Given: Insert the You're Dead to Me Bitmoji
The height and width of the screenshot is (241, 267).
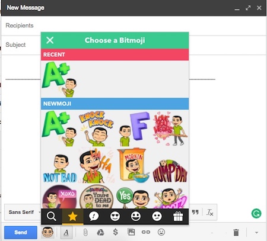Looking at the screenshot, I should [x=96, y=197].
